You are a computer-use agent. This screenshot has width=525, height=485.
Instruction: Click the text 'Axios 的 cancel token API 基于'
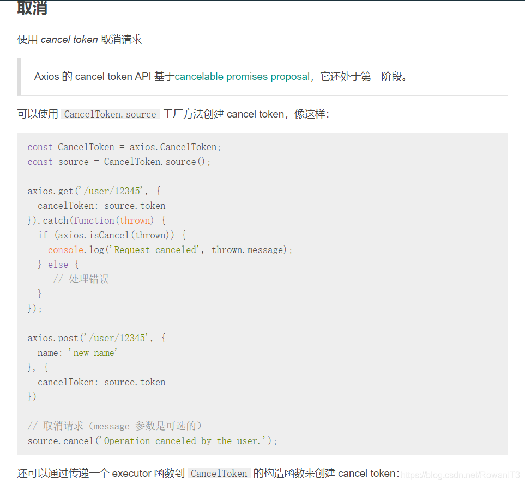105,77
